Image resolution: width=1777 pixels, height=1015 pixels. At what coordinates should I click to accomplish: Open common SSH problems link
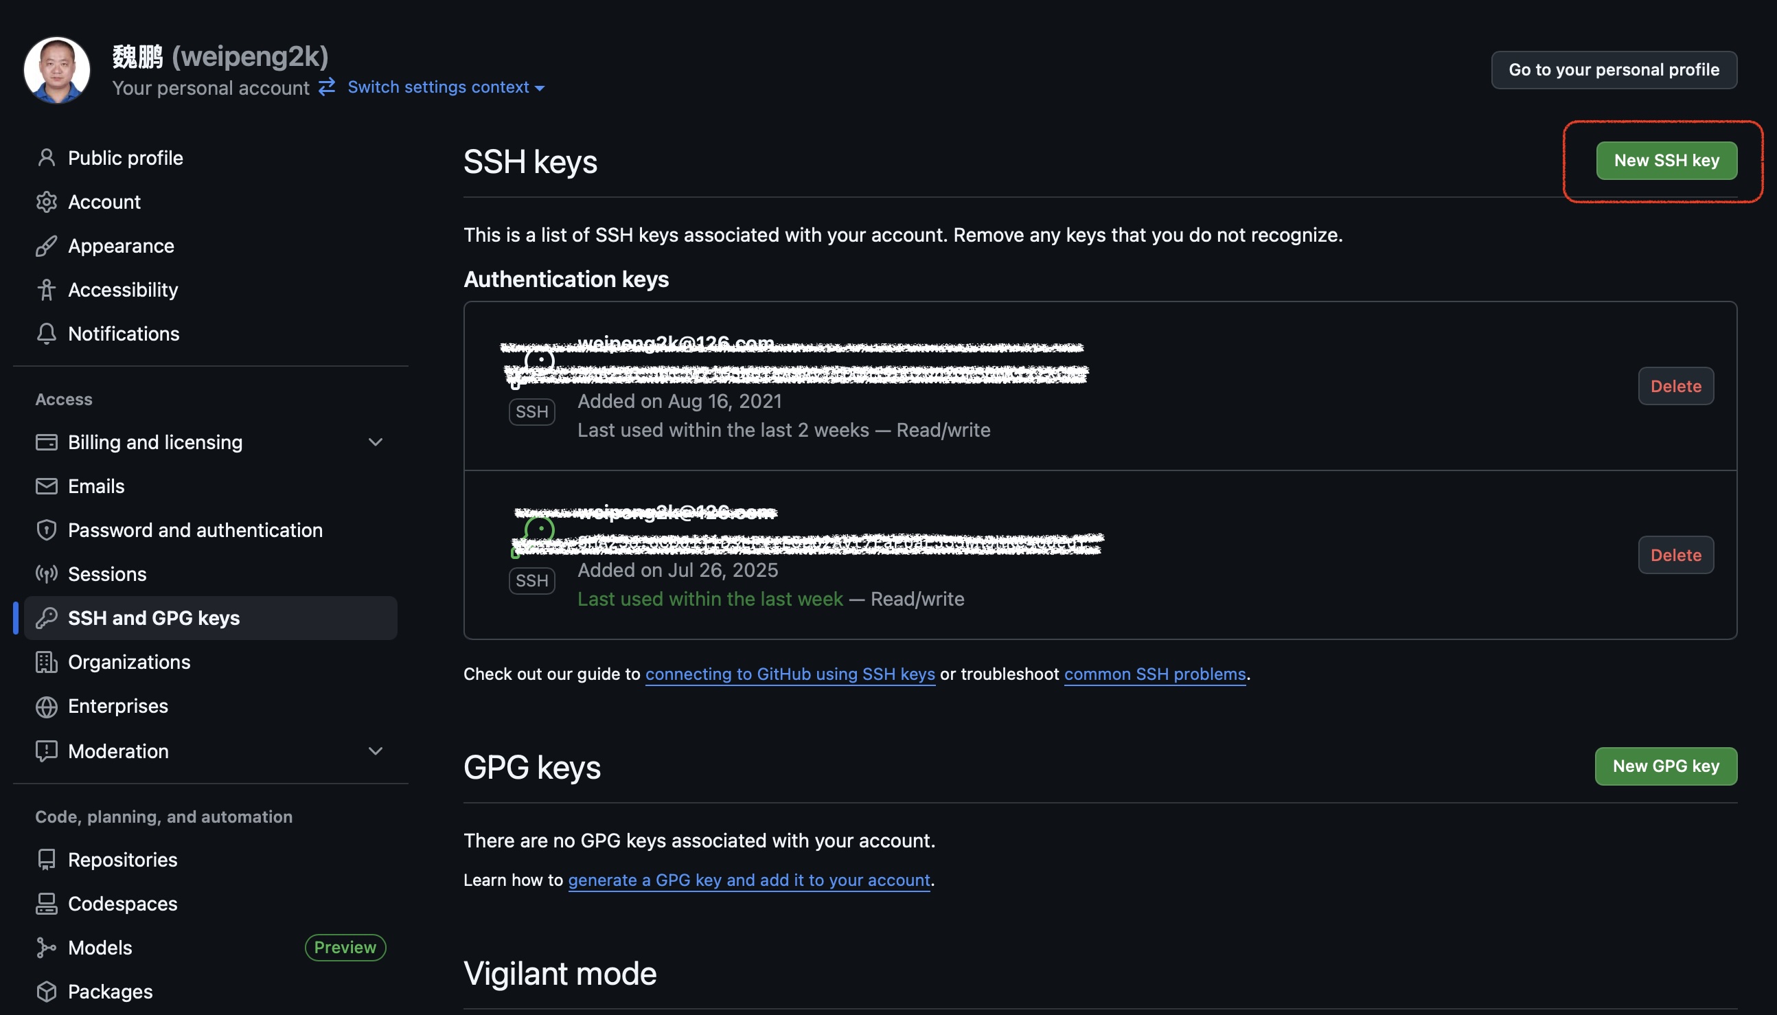coord(1155,674)
